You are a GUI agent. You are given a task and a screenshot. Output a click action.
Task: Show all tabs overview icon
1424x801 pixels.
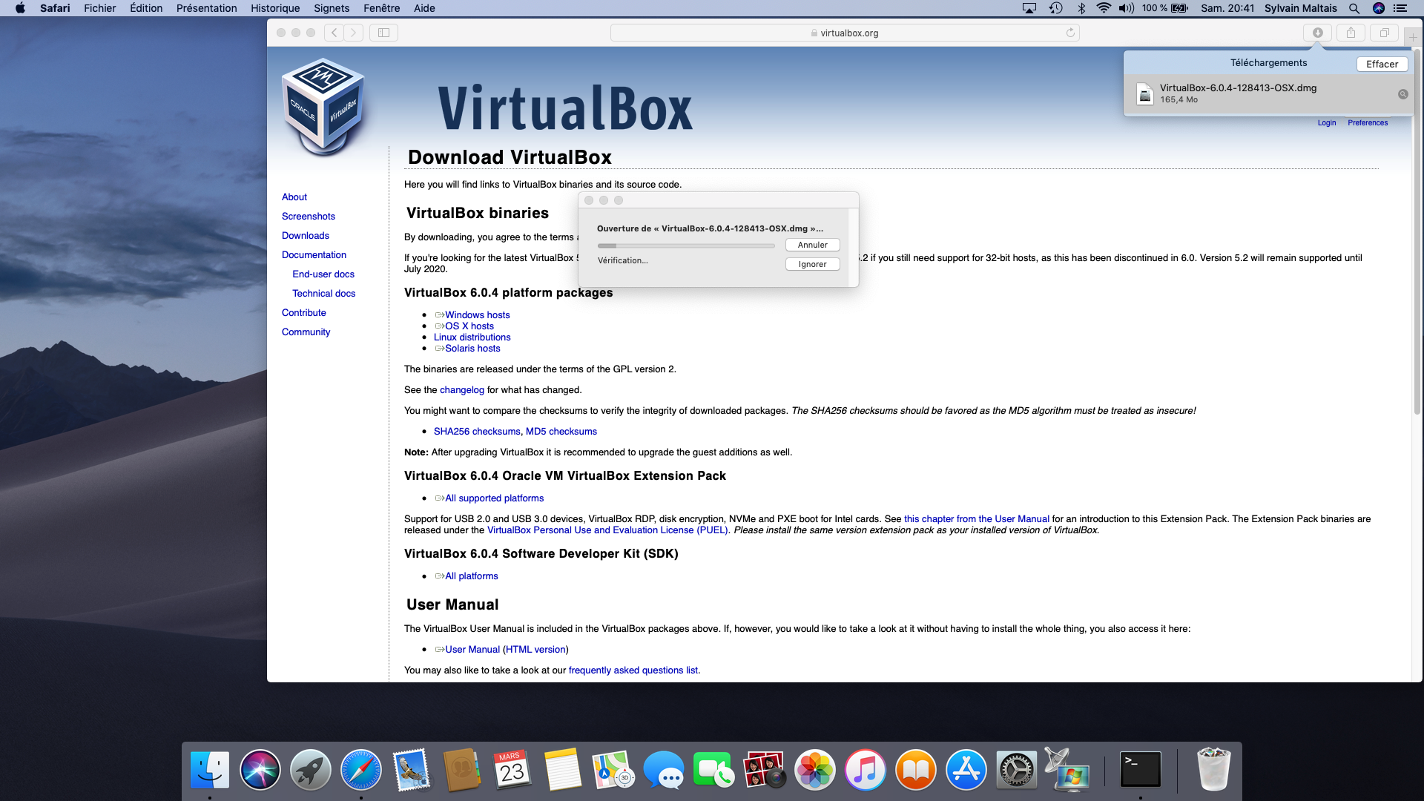(1384, 33)
